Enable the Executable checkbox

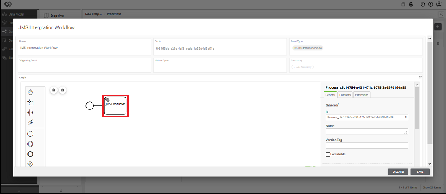click(x=328, y=154)
